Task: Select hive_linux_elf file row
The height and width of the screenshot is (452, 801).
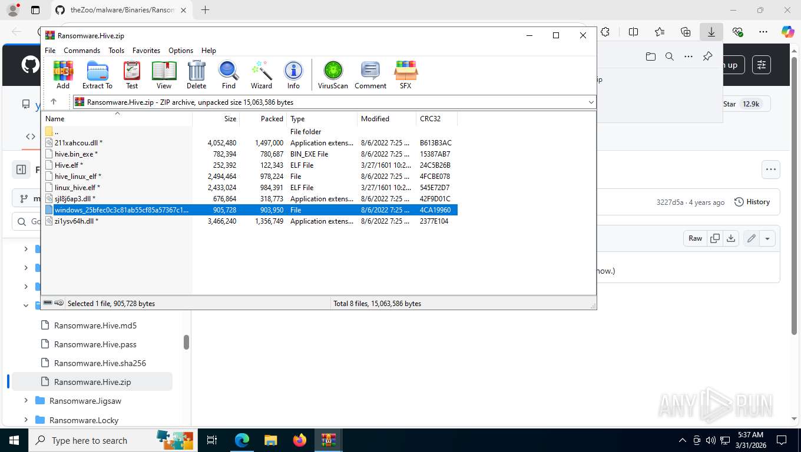Action: point(249,177)
